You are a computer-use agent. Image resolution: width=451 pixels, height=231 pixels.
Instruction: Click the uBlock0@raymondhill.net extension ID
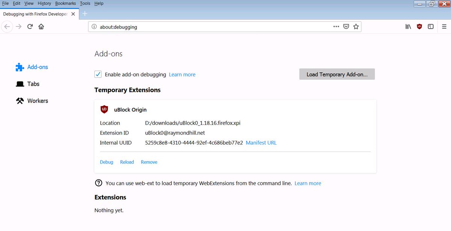175,133
